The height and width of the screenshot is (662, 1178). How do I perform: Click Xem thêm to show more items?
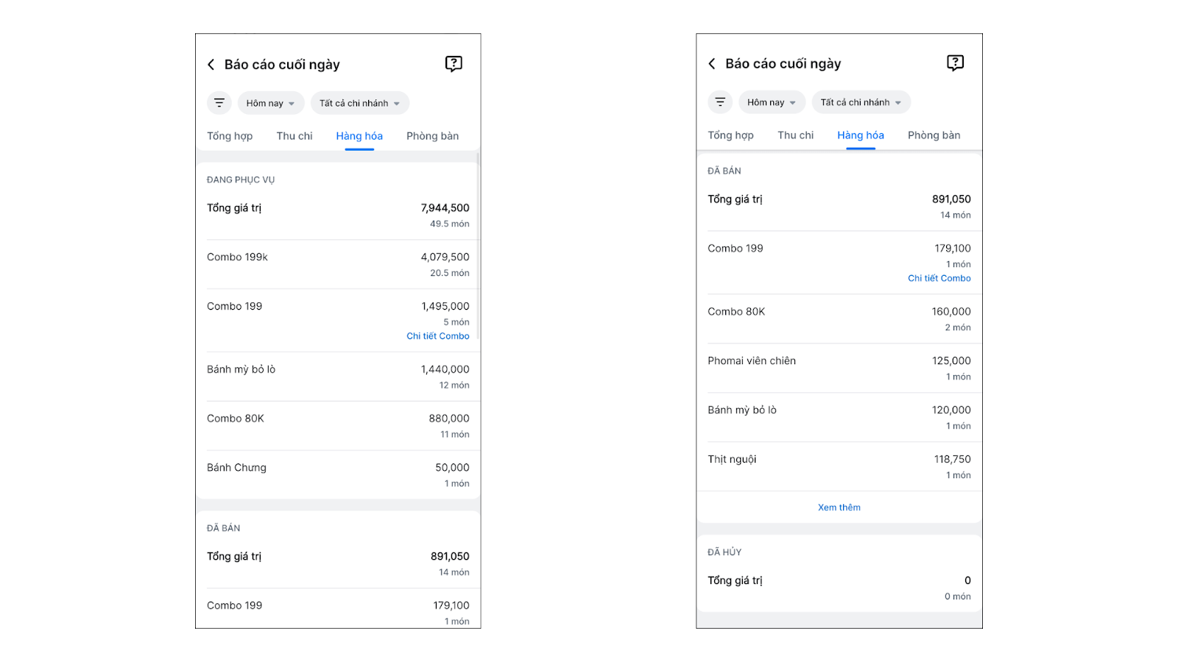click(839, 508)
